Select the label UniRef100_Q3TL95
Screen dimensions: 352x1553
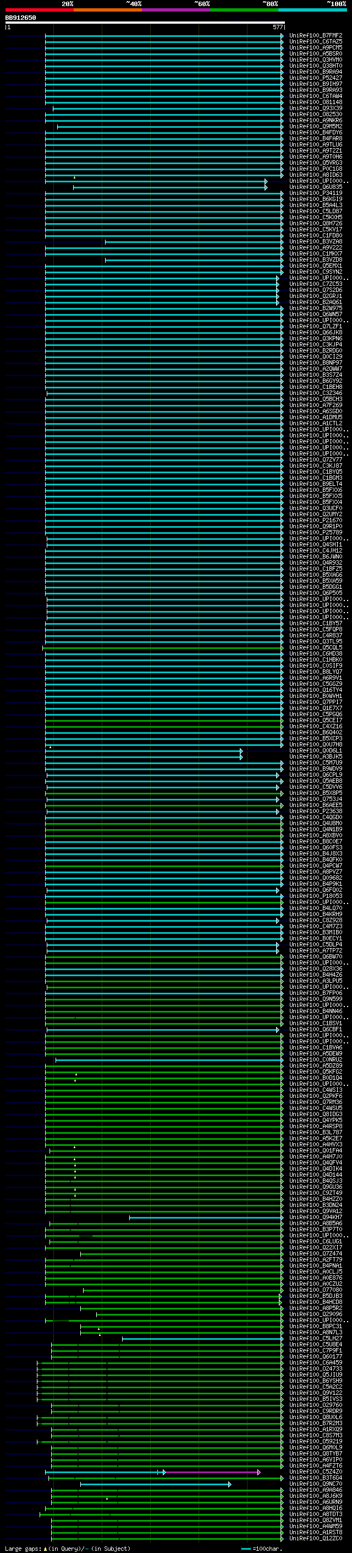[316, 641]
